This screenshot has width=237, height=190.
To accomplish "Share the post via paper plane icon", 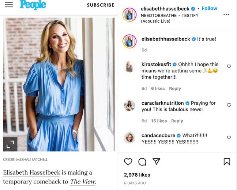I will pyautogui.click(x=156, y=162).
